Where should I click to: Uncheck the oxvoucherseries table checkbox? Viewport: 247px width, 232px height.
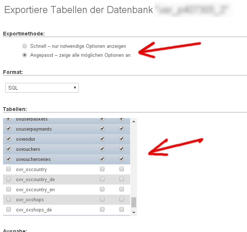pos(9,159)
